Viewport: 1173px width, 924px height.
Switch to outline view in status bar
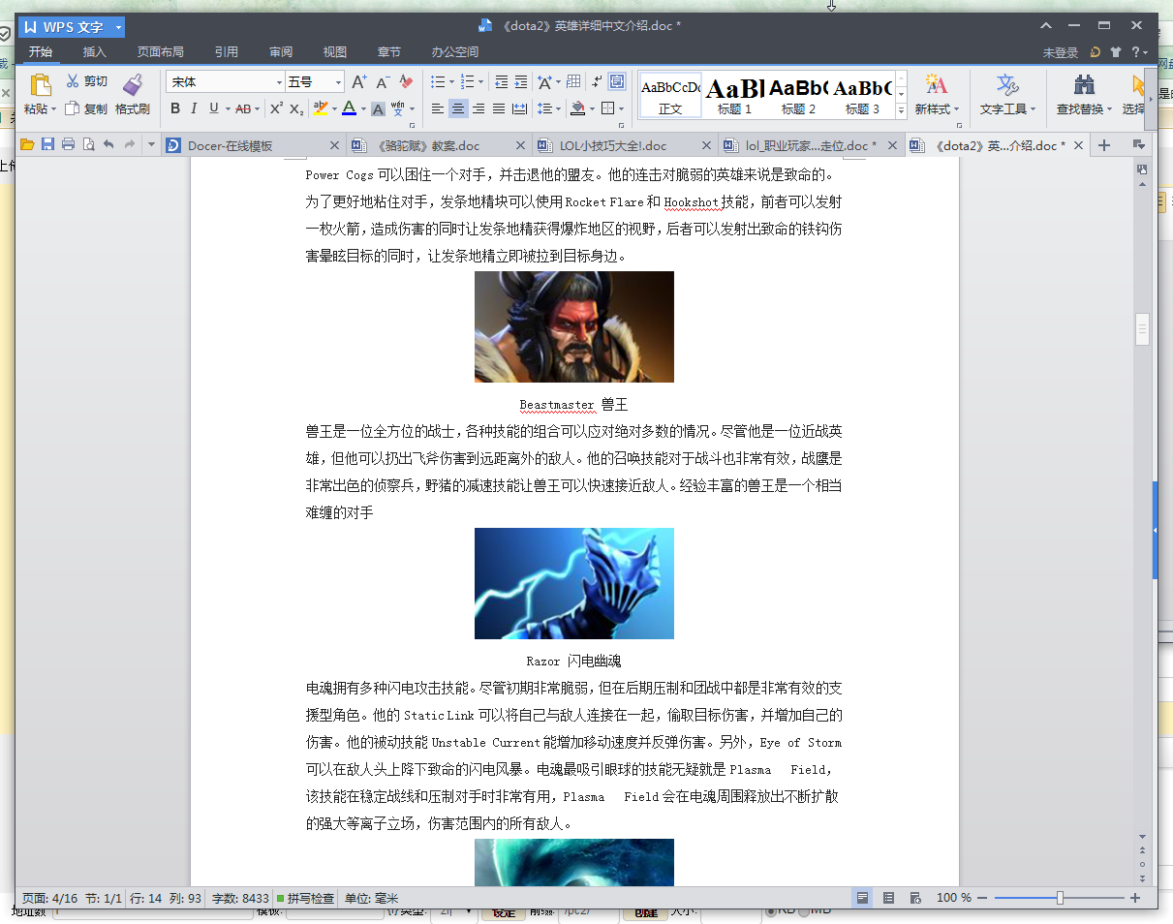(888, 898)
